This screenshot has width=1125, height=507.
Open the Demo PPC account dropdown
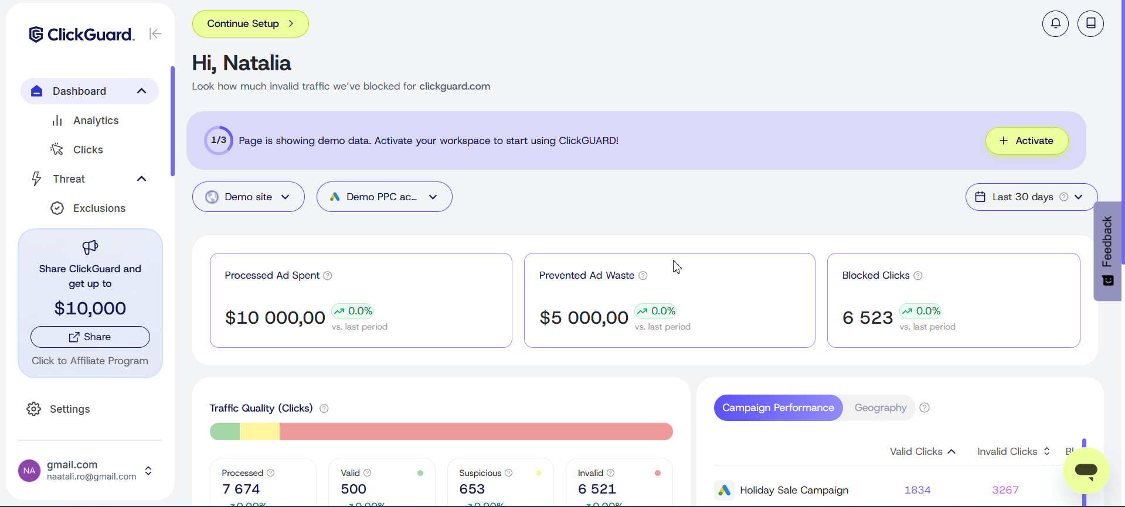click(x=384, y=197)
